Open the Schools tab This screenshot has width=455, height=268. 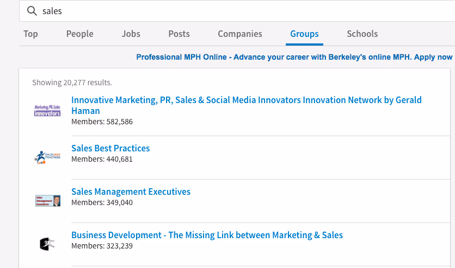(x=362, y=34)
